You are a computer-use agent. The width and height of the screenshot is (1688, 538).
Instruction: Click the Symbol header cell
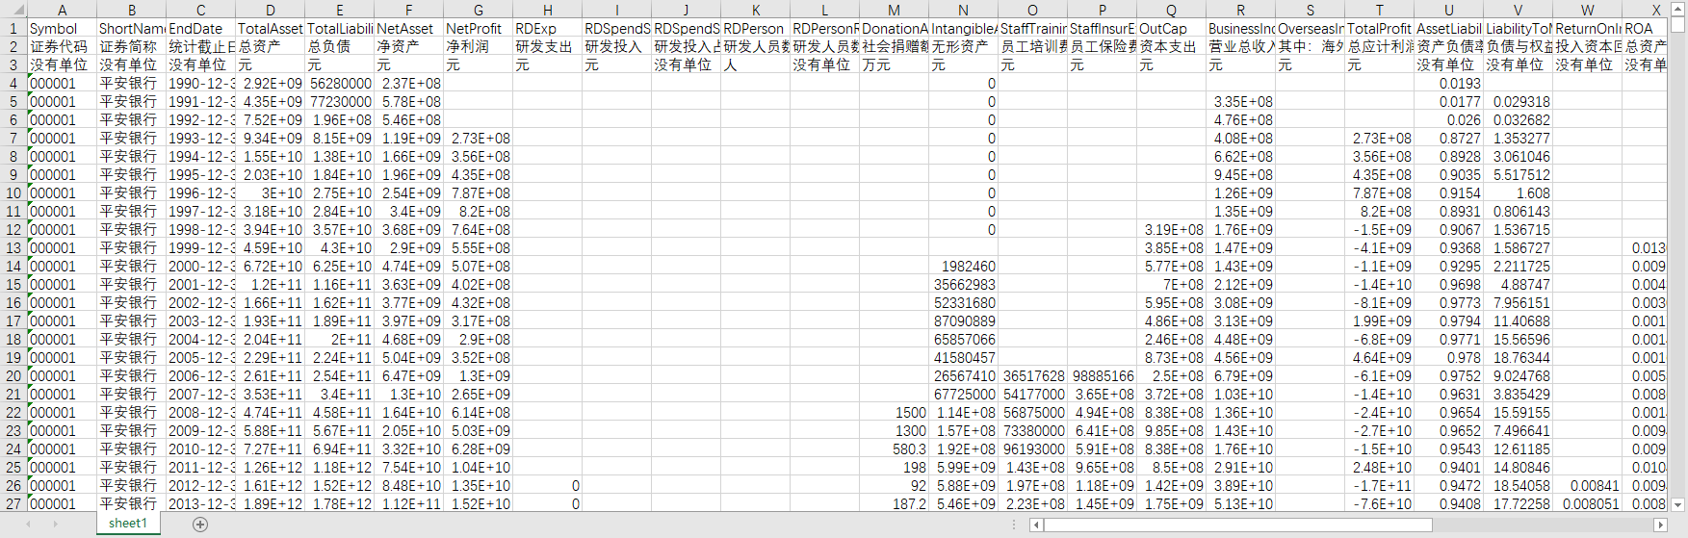point(63,29)
